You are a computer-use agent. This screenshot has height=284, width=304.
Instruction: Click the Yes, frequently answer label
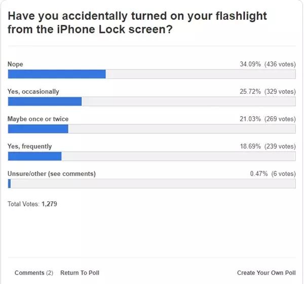(29, 147)
